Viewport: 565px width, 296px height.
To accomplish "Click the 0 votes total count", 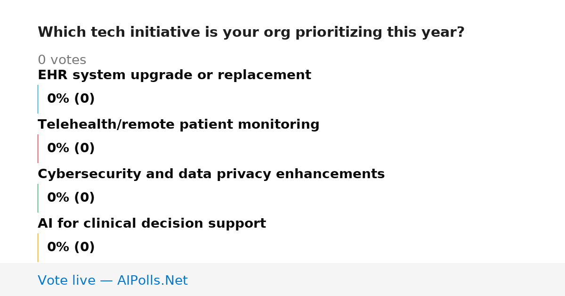I will [62, 60].
